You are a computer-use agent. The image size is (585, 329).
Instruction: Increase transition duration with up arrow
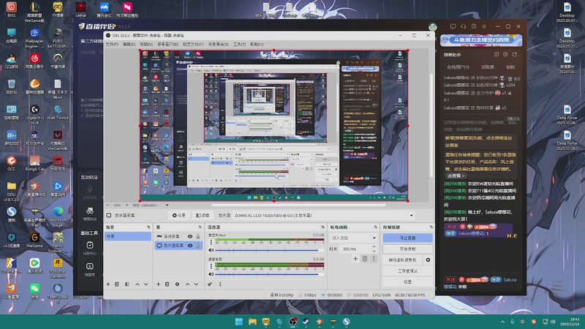374,247
